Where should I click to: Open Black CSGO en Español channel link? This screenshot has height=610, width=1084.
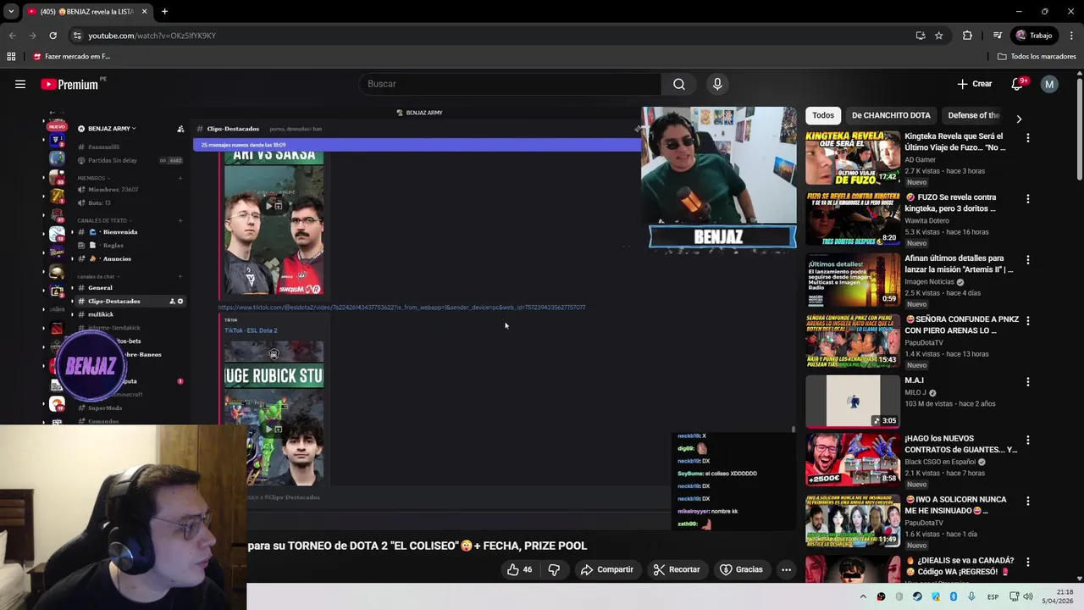(x=940, y=462)
